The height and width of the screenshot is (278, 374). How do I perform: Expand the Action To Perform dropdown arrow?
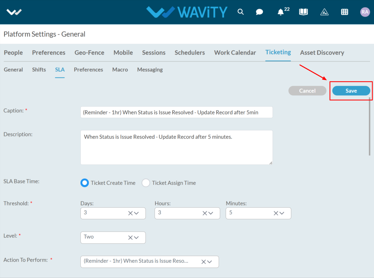coord(209,262)
